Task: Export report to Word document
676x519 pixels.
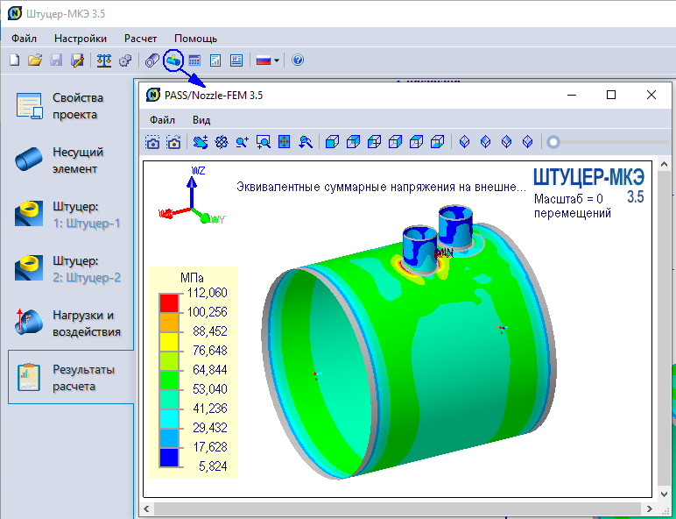Action: (236, 60)
